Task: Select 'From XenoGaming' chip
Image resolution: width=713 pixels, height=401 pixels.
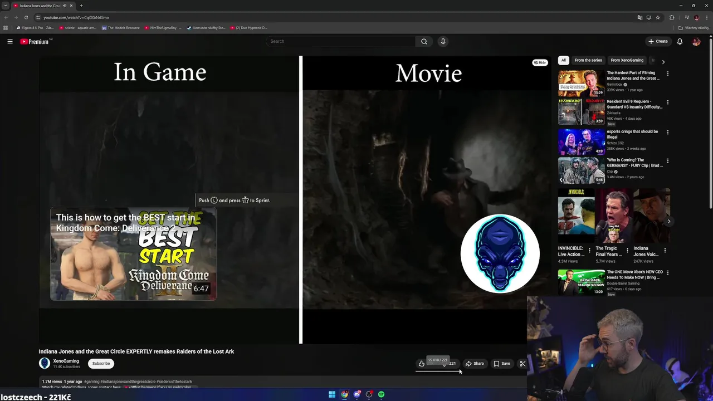Action: (627, 60)
